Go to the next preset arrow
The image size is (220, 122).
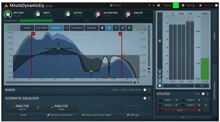click(154, 5)
